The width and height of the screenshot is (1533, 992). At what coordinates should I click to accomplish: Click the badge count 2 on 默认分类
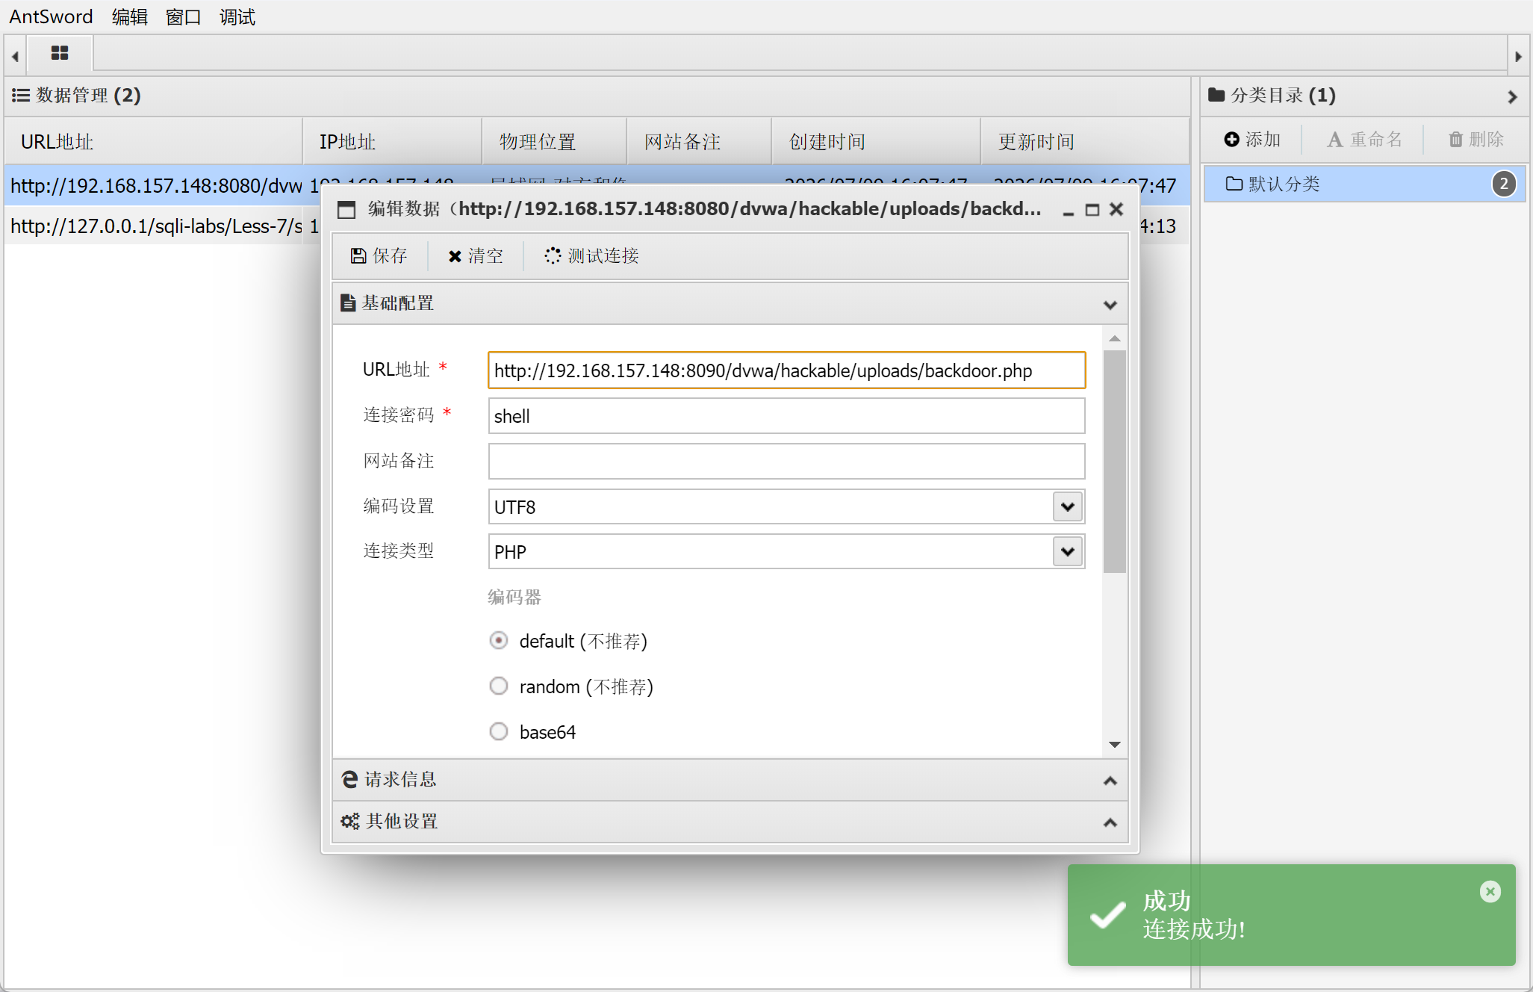click(1504, 184)
